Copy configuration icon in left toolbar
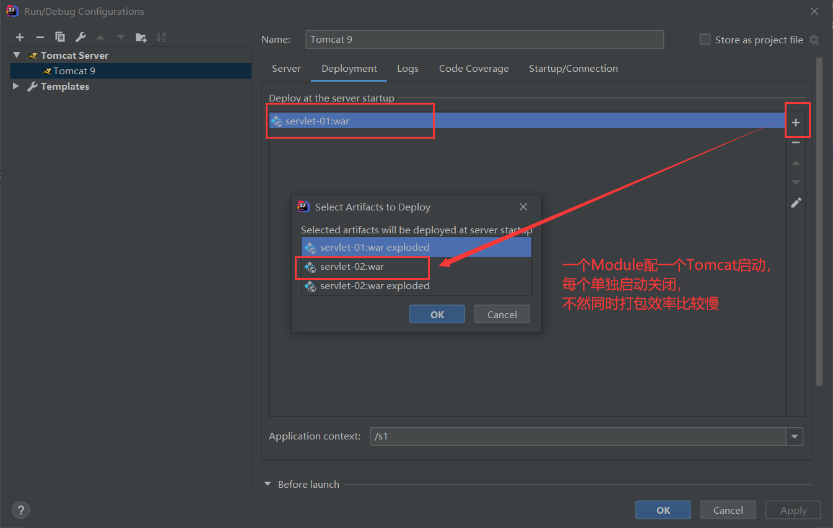The image size is (833, 528). (59, 37)
